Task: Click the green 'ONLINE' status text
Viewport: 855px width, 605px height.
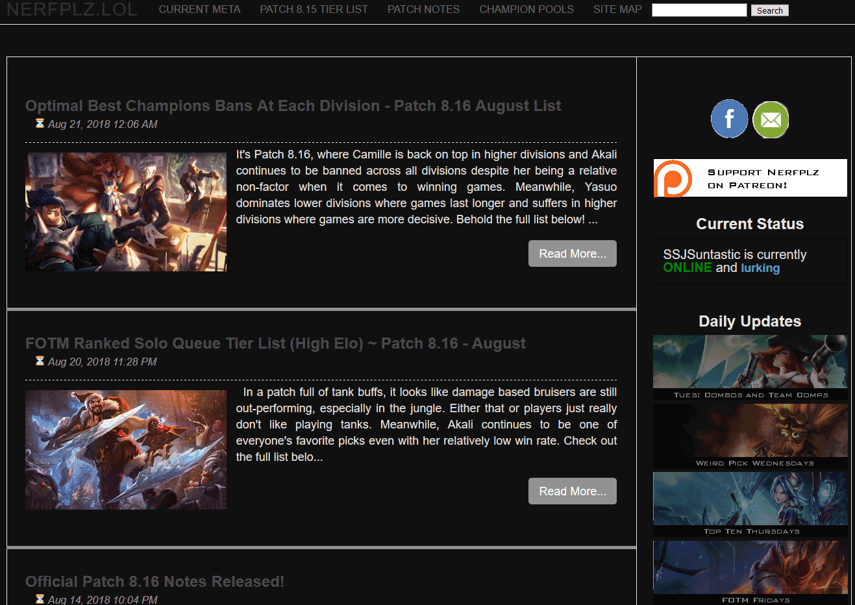Action: tap(688, 267)
